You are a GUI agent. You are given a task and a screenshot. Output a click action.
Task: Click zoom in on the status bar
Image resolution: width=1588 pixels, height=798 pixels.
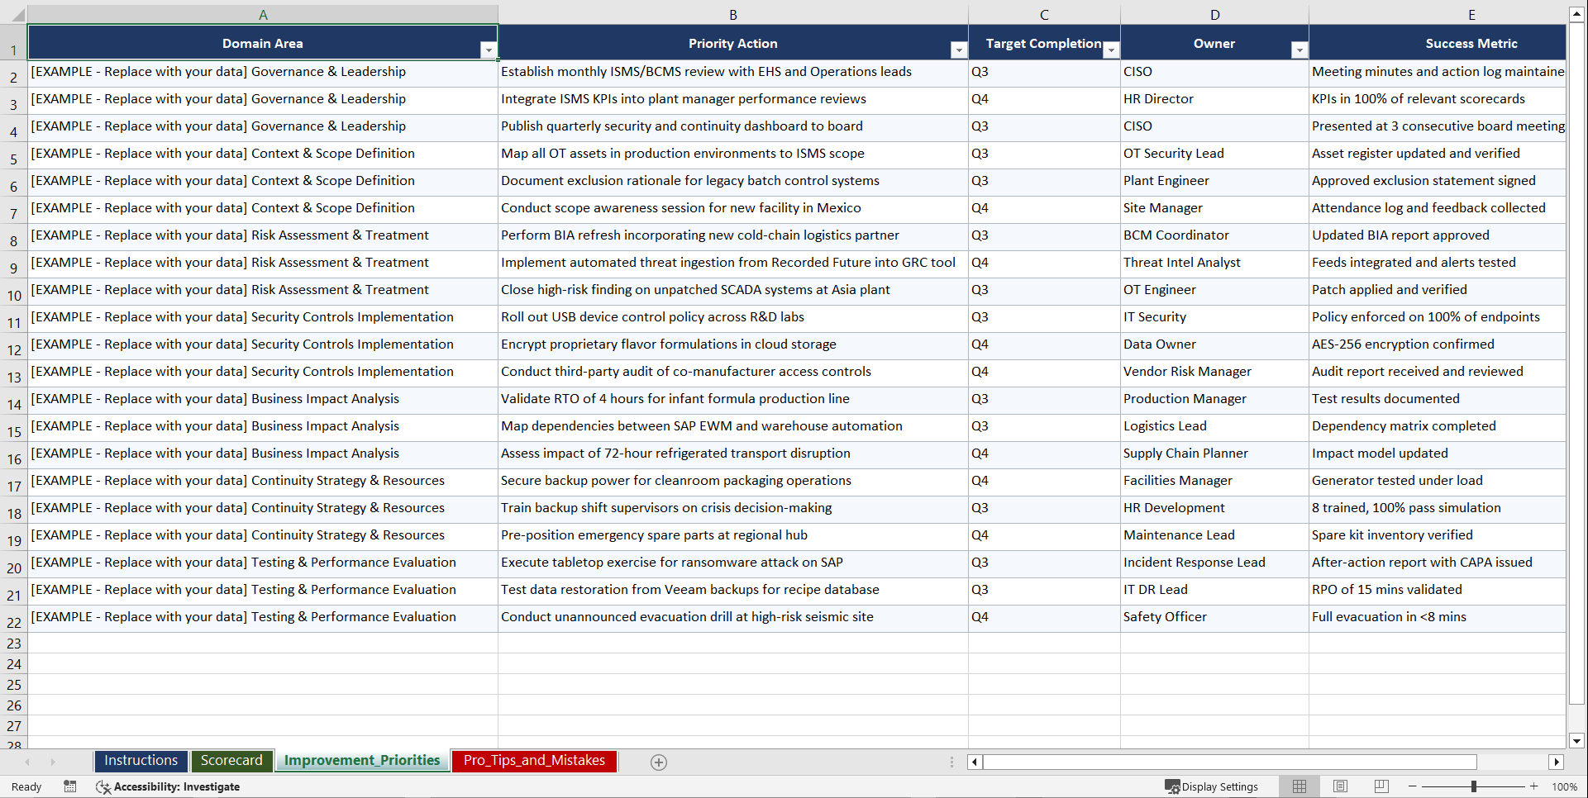click(1534, 786)
